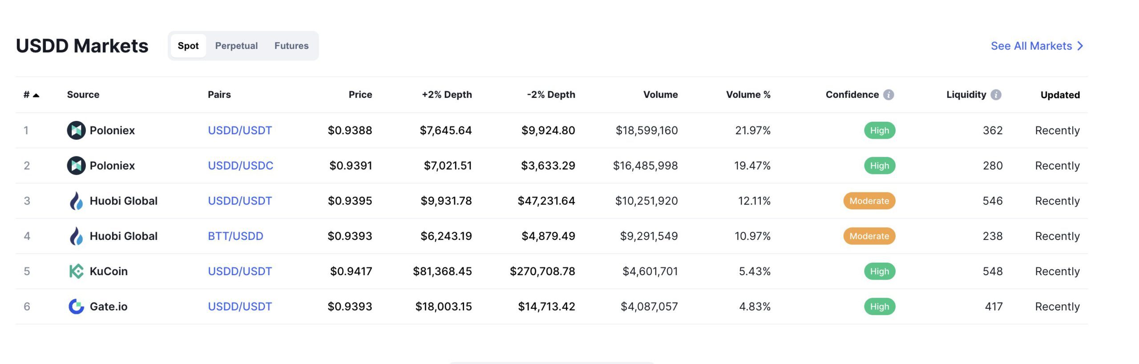
Task: Sort by the Updated column header
Action: pyautogui.click(x=1060, y=95)
